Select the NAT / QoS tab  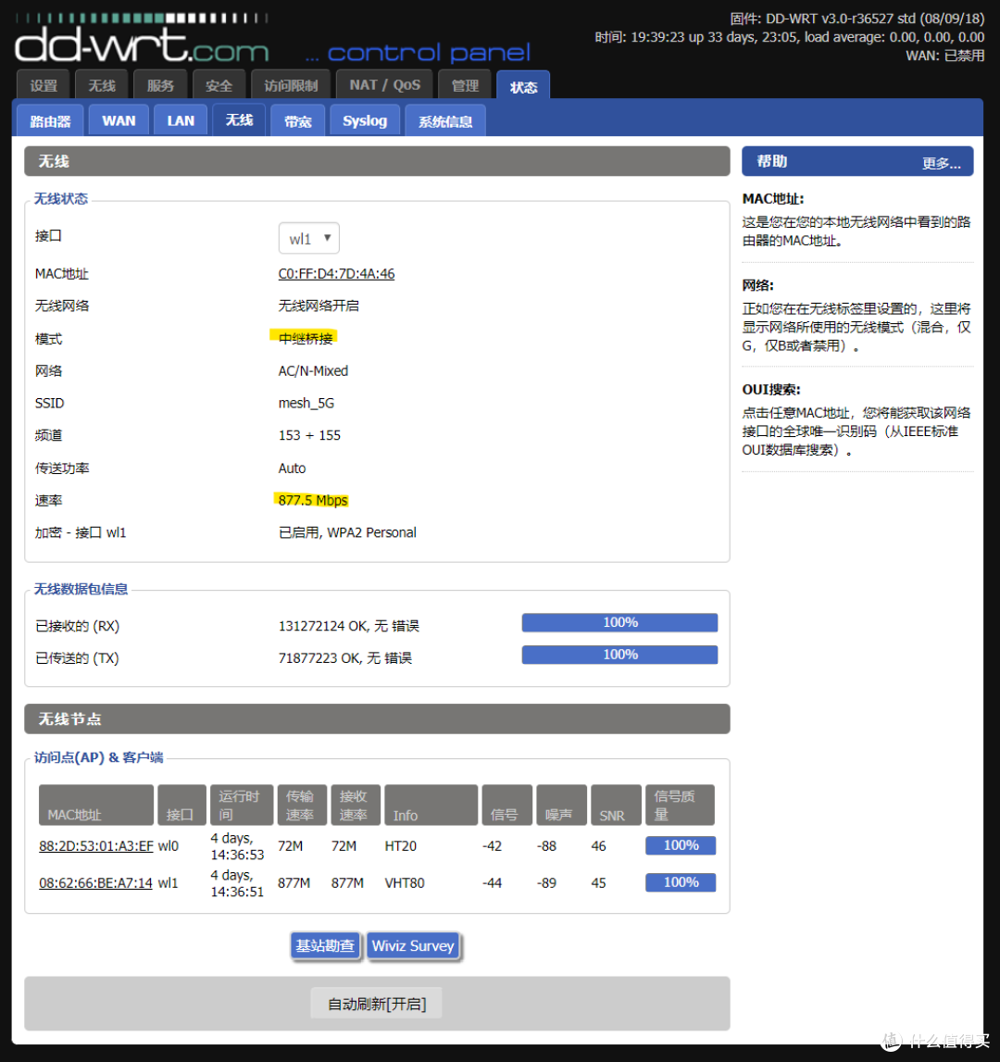[384, 84]
